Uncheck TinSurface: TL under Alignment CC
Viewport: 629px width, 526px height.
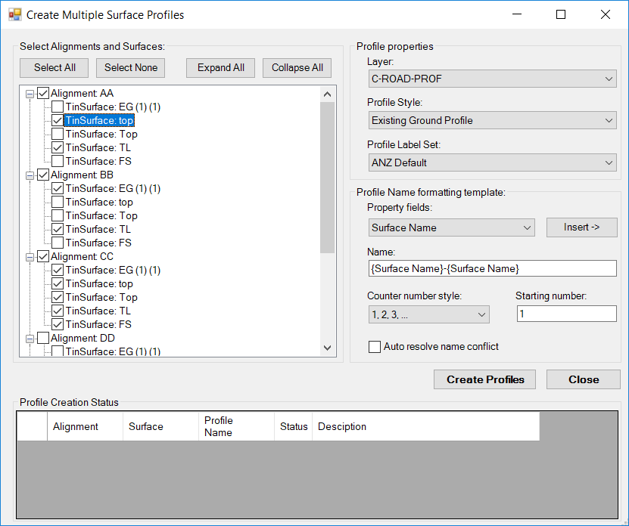[58, 311]
